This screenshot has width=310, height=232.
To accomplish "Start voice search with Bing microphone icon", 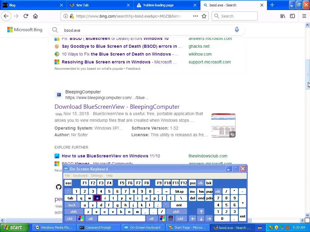I will [237, 30].
